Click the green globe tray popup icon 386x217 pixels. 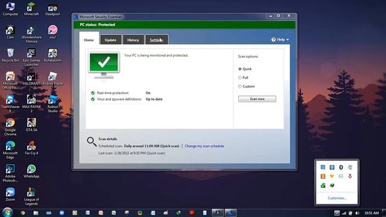pos(332,185)
